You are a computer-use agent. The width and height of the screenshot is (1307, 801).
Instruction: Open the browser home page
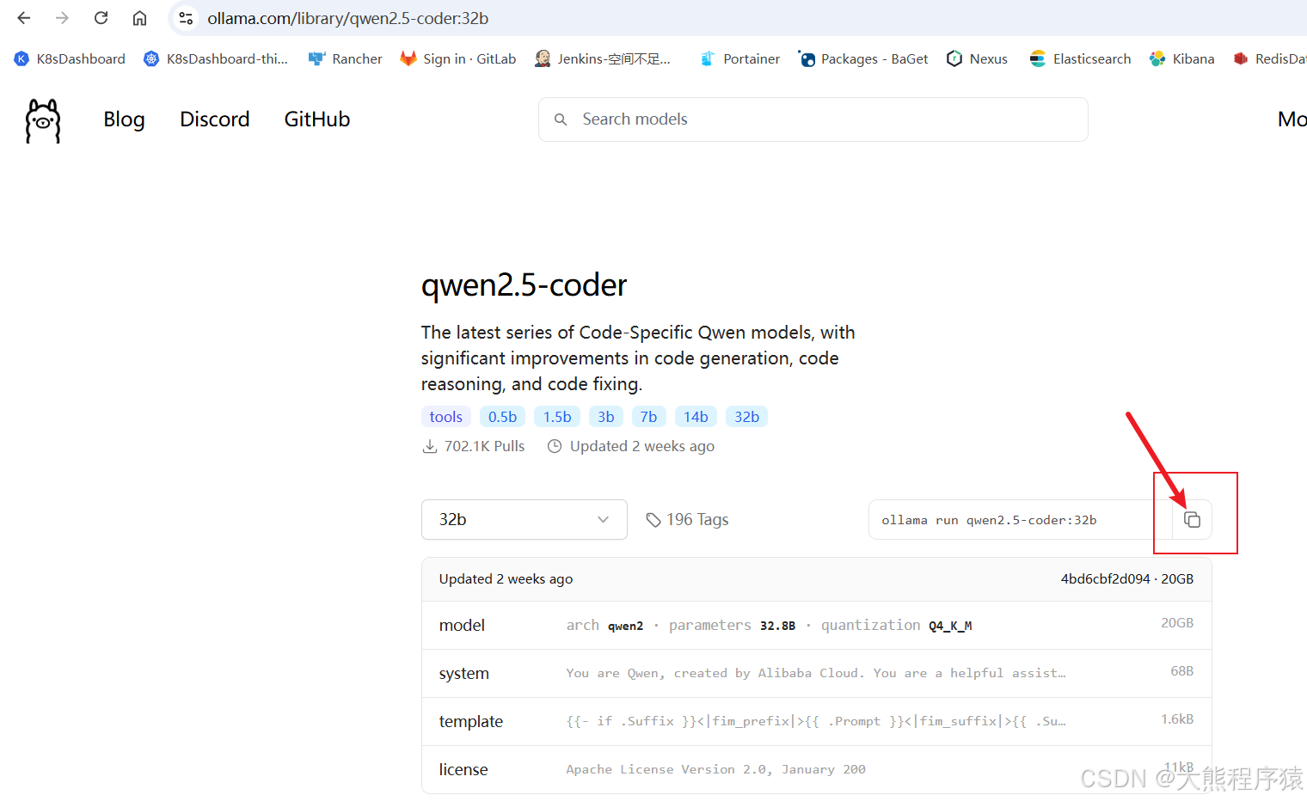pyautogui.click(x=139, y=18)
